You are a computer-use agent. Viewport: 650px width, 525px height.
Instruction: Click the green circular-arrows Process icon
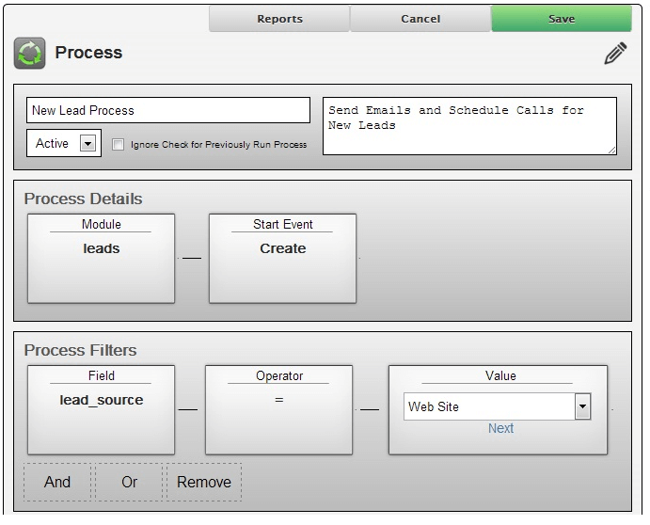coord(29,53)
